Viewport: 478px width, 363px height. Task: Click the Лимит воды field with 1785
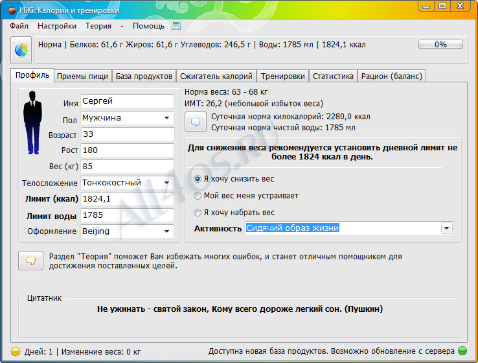point(128,215)
